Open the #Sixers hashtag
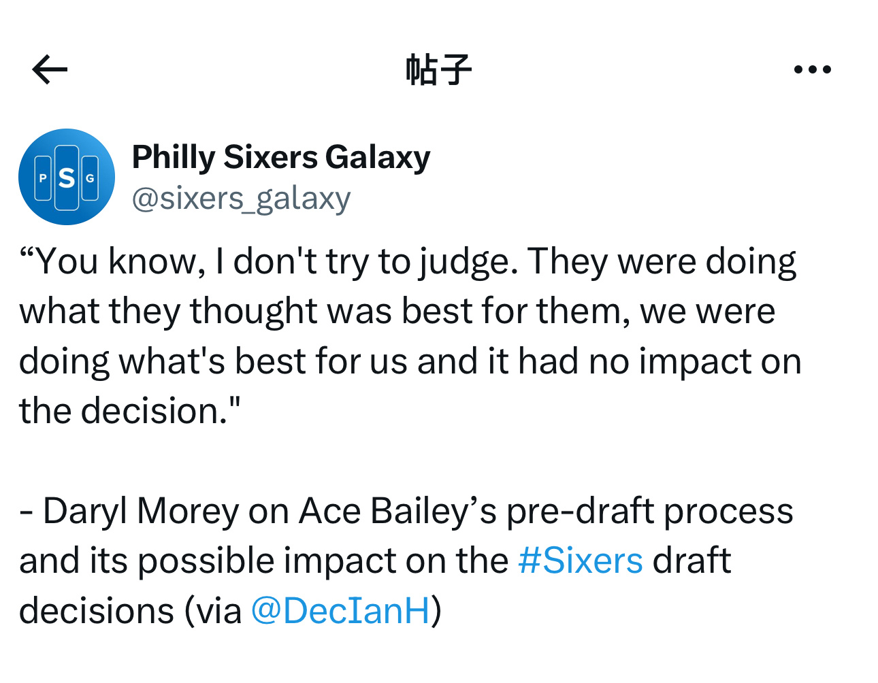 (580, 561)
